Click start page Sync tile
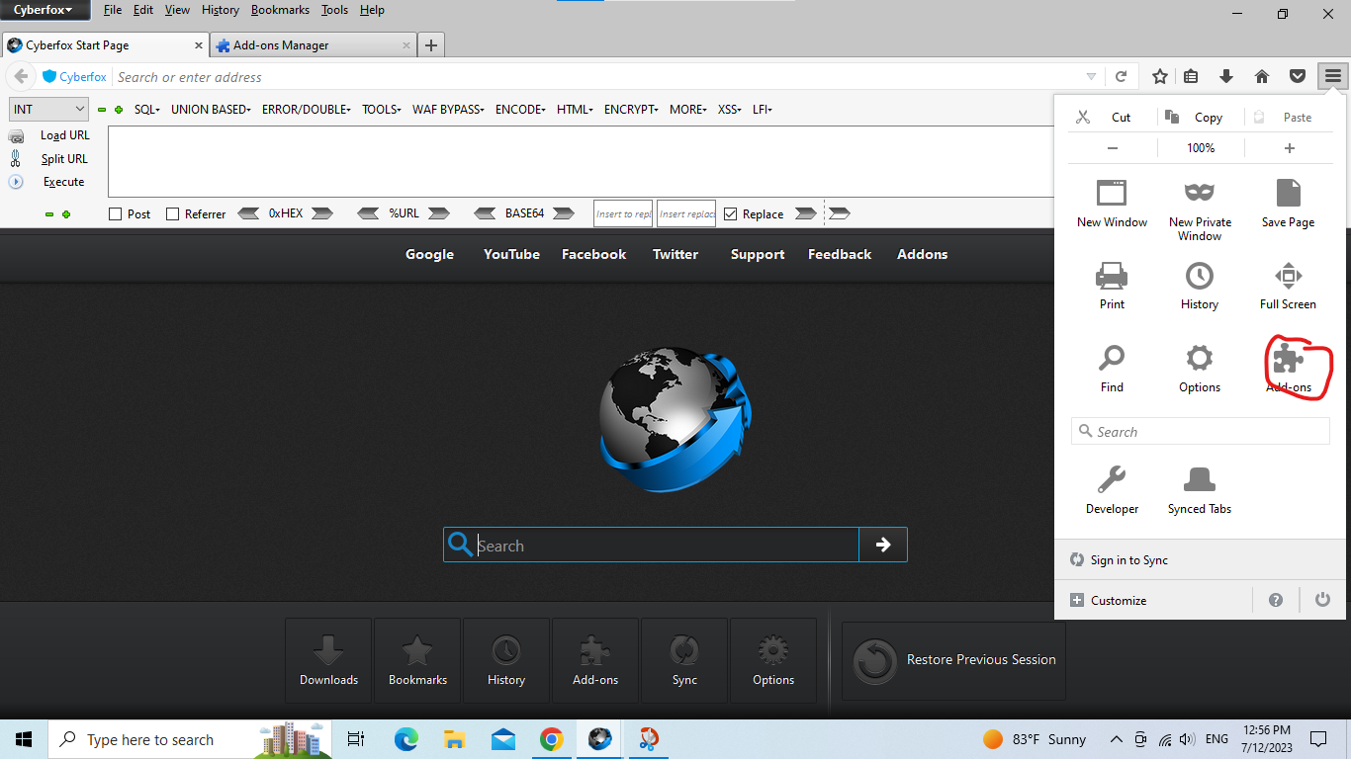This screenshot has width=1351, height=759. (684, 660)
